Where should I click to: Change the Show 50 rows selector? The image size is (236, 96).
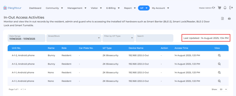pos(222,89)
